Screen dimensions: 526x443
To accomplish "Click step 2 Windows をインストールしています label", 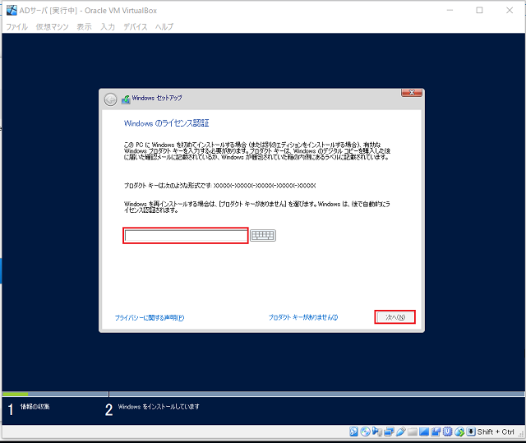I will click(x=159, y=407).
